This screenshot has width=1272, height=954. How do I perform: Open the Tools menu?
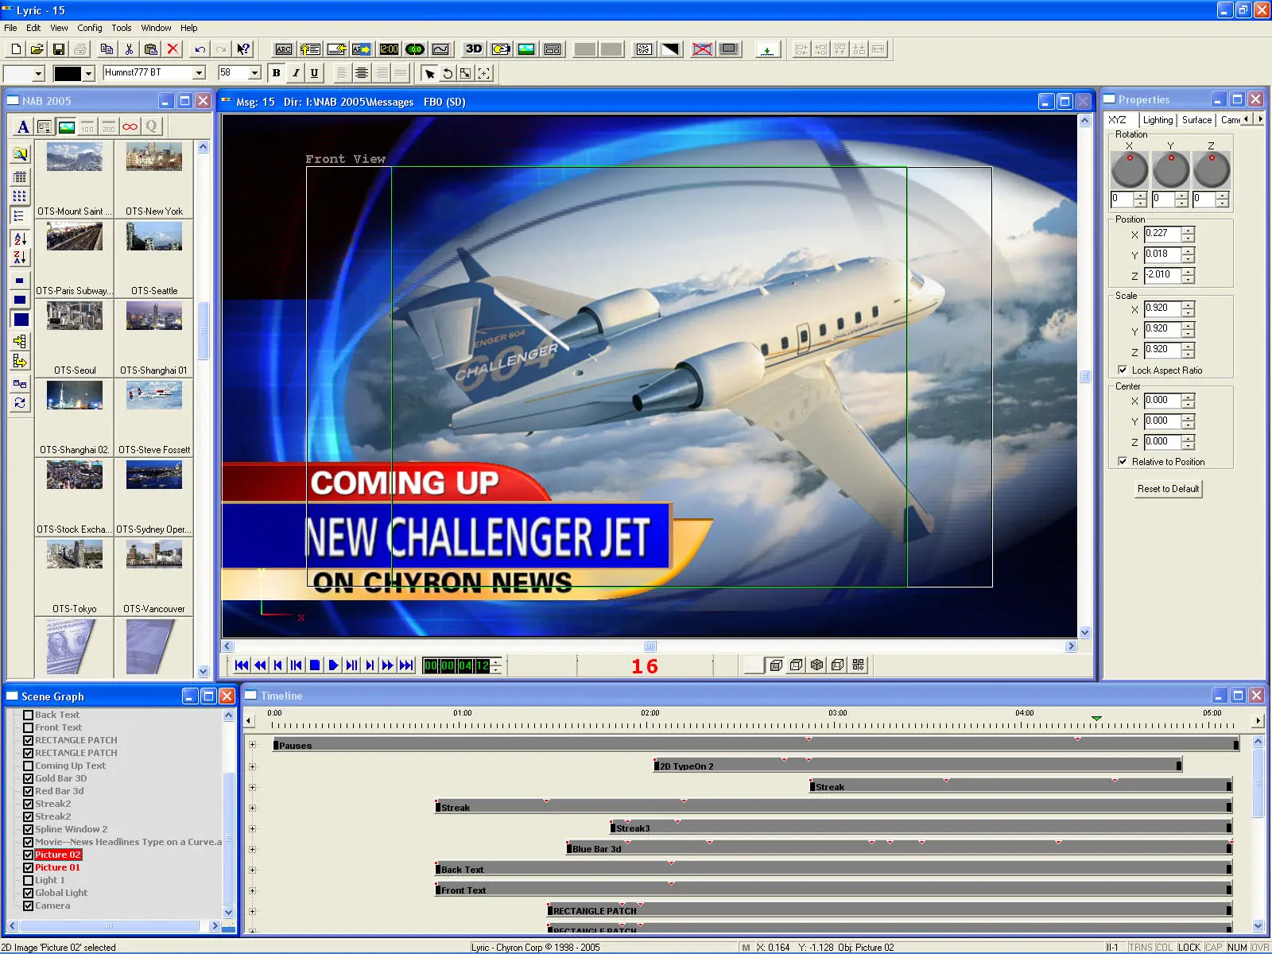[x=122, y=28]
